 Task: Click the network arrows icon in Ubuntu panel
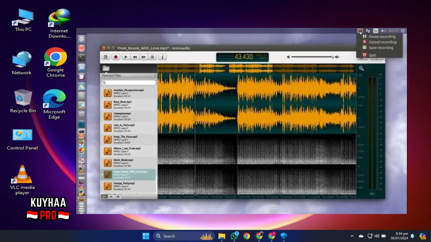[x=368, y=31]
